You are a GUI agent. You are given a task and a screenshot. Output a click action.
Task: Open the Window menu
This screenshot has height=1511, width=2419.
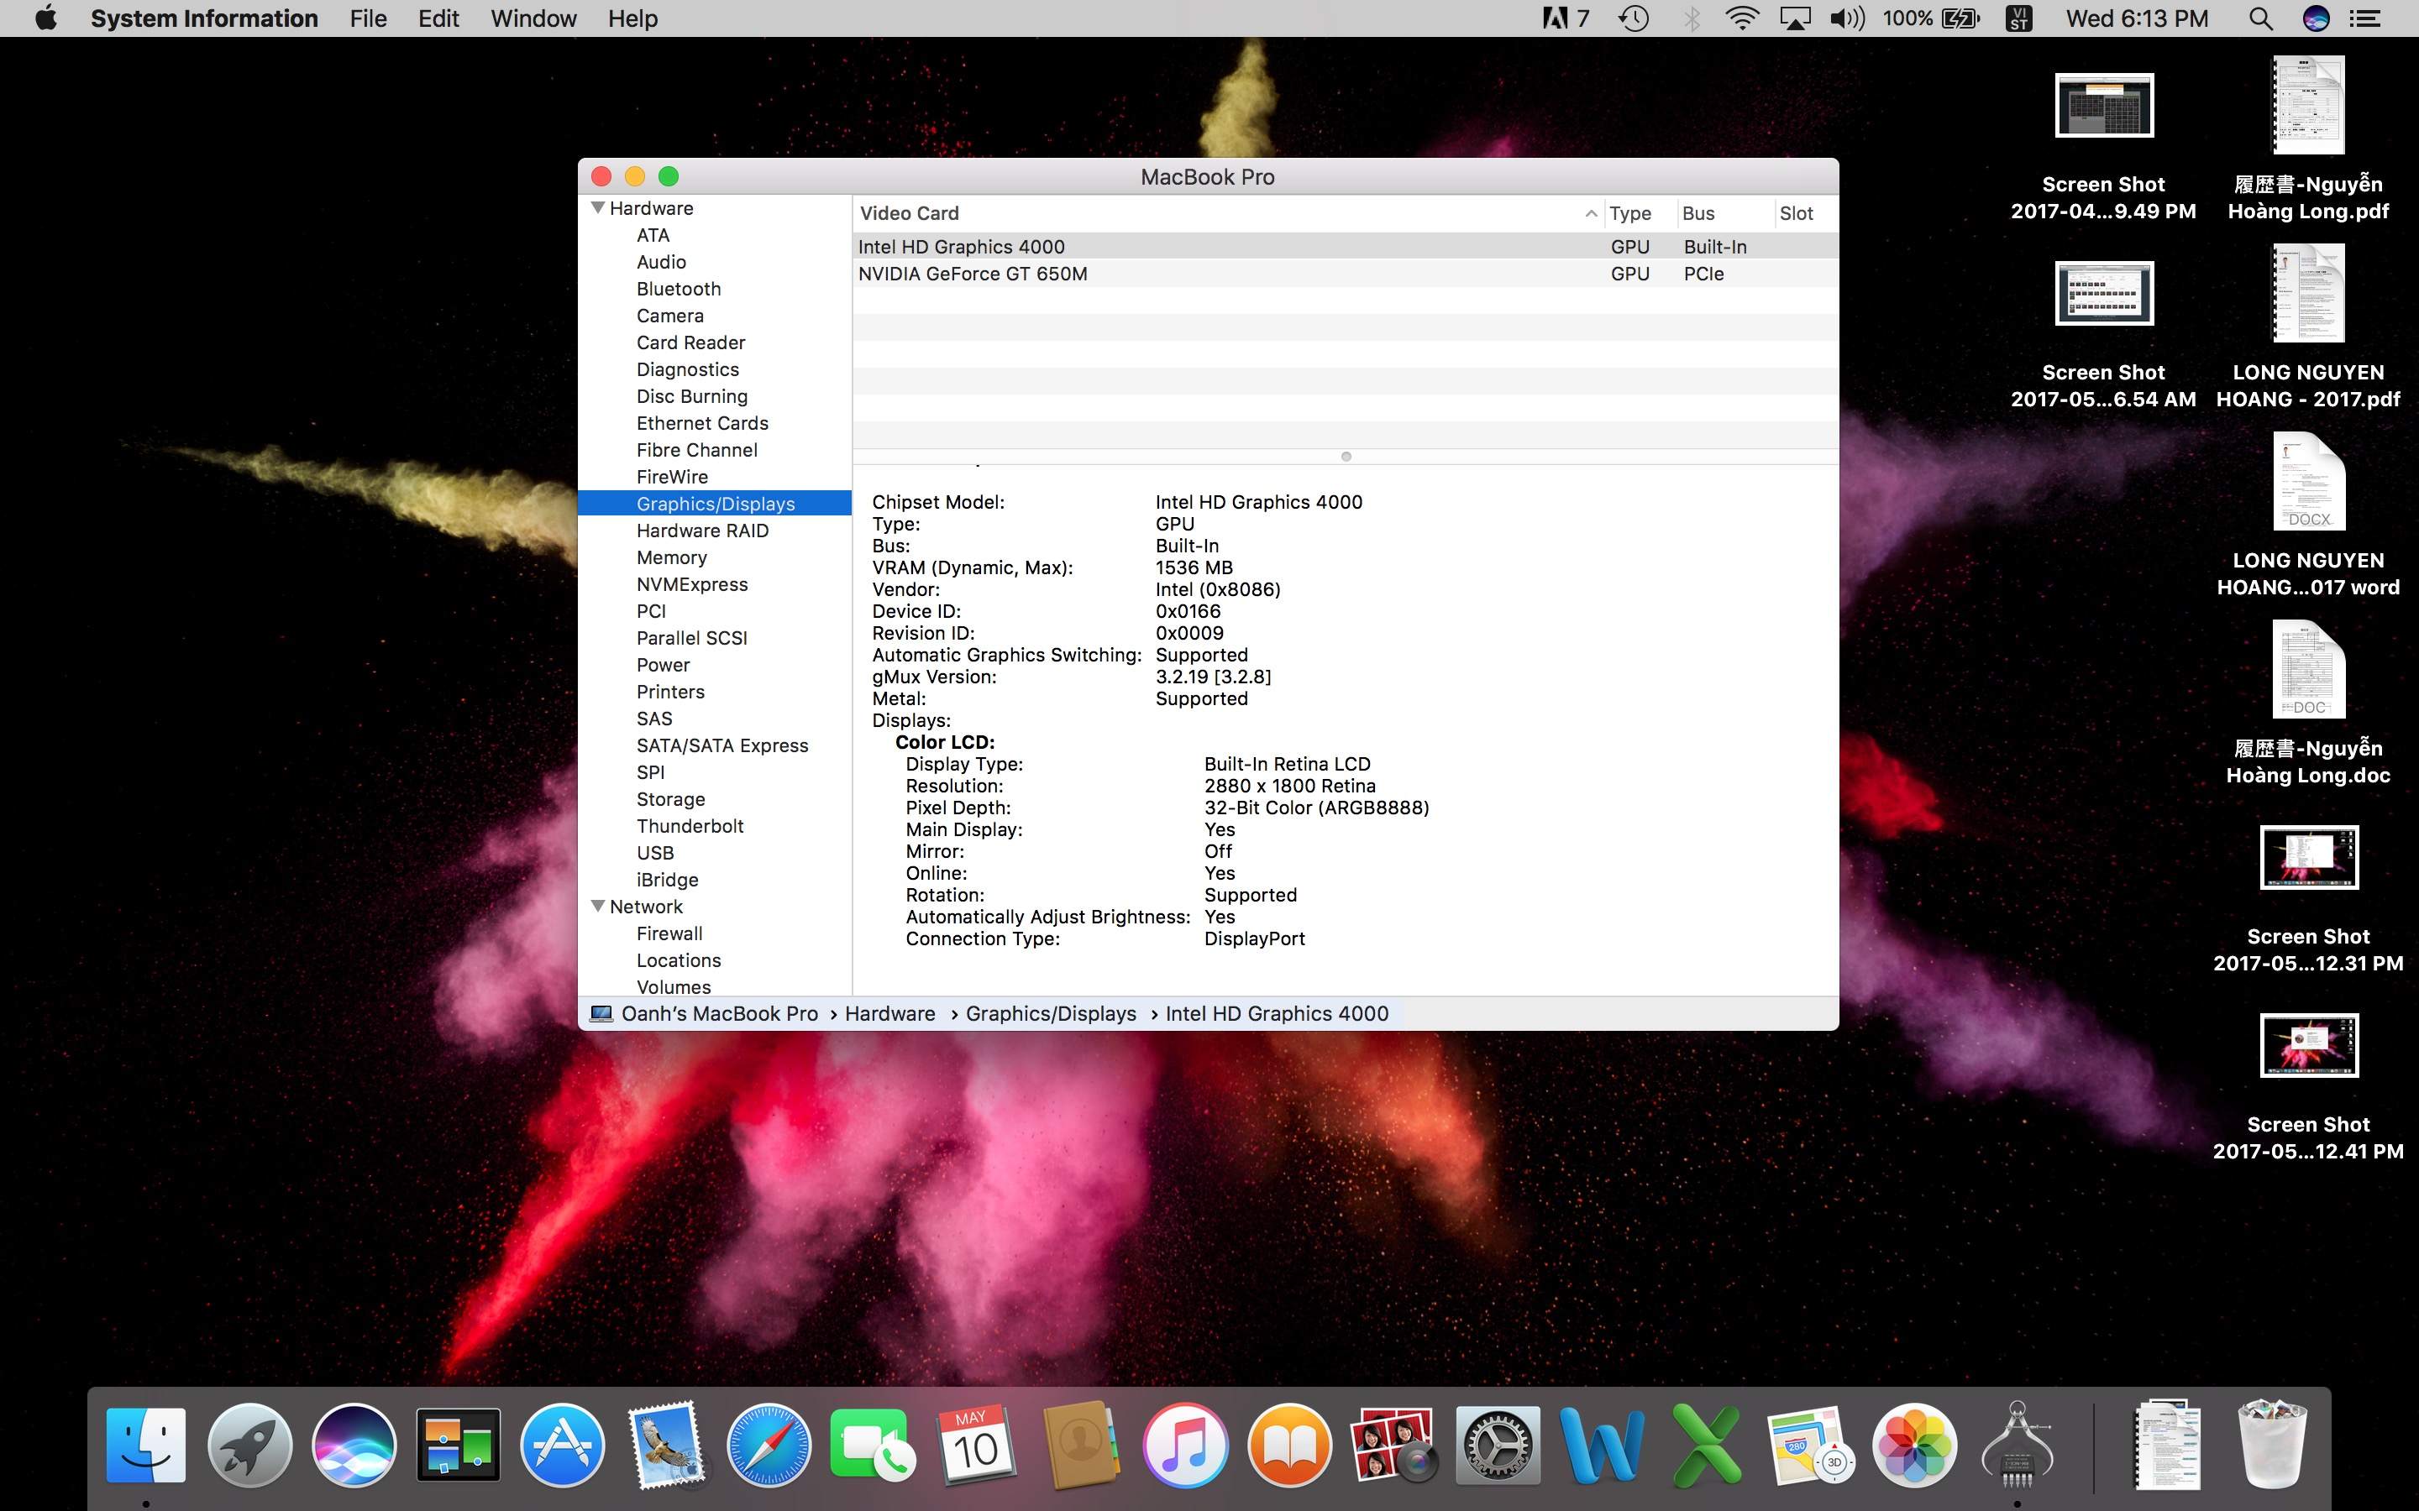(533, 19)
